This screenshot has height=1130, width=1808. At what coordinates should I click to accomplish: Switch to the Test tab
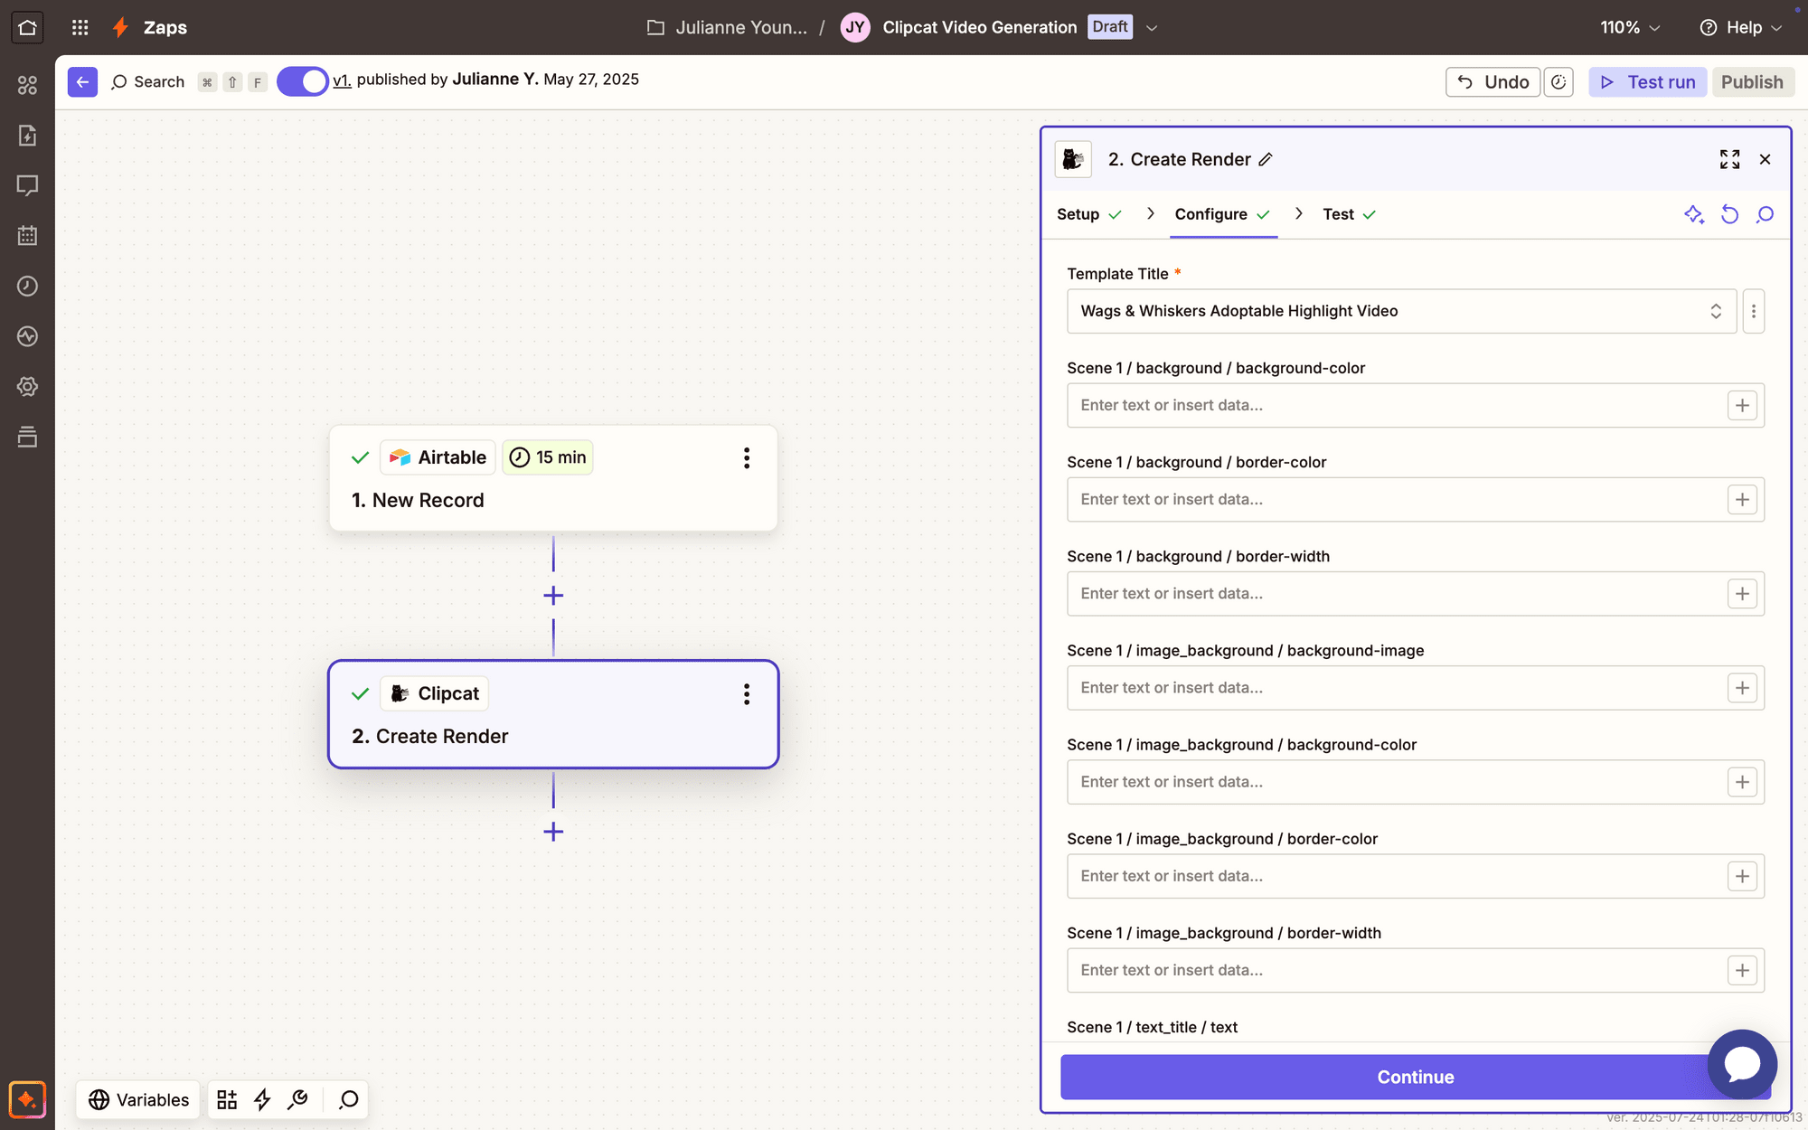coord(1349,214)
